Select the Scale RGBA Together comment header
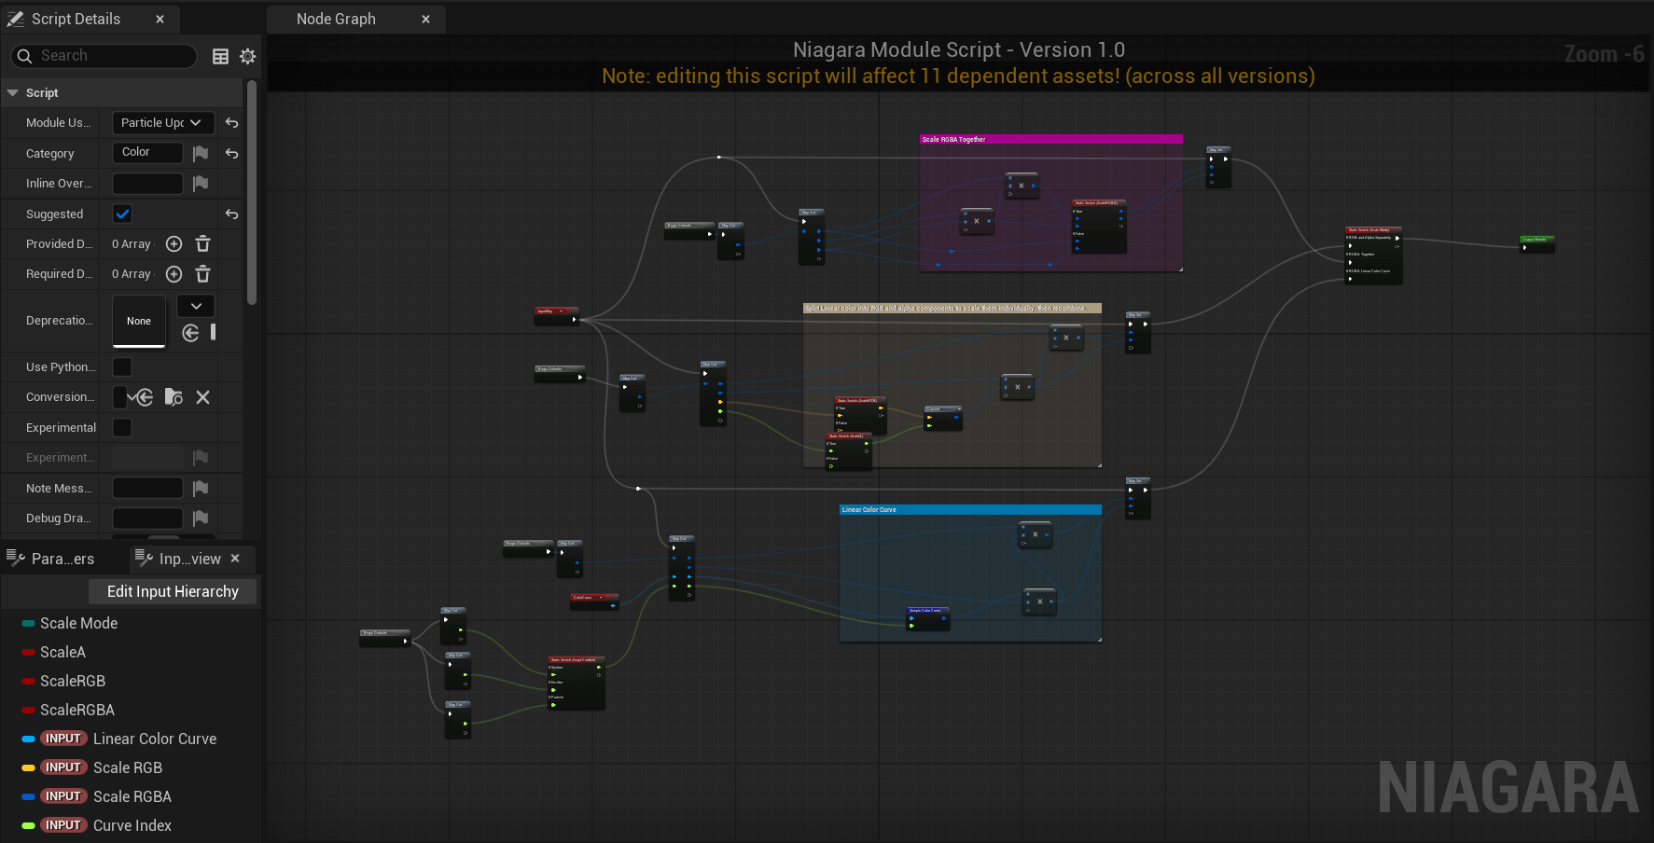 tap(1051, 139)
